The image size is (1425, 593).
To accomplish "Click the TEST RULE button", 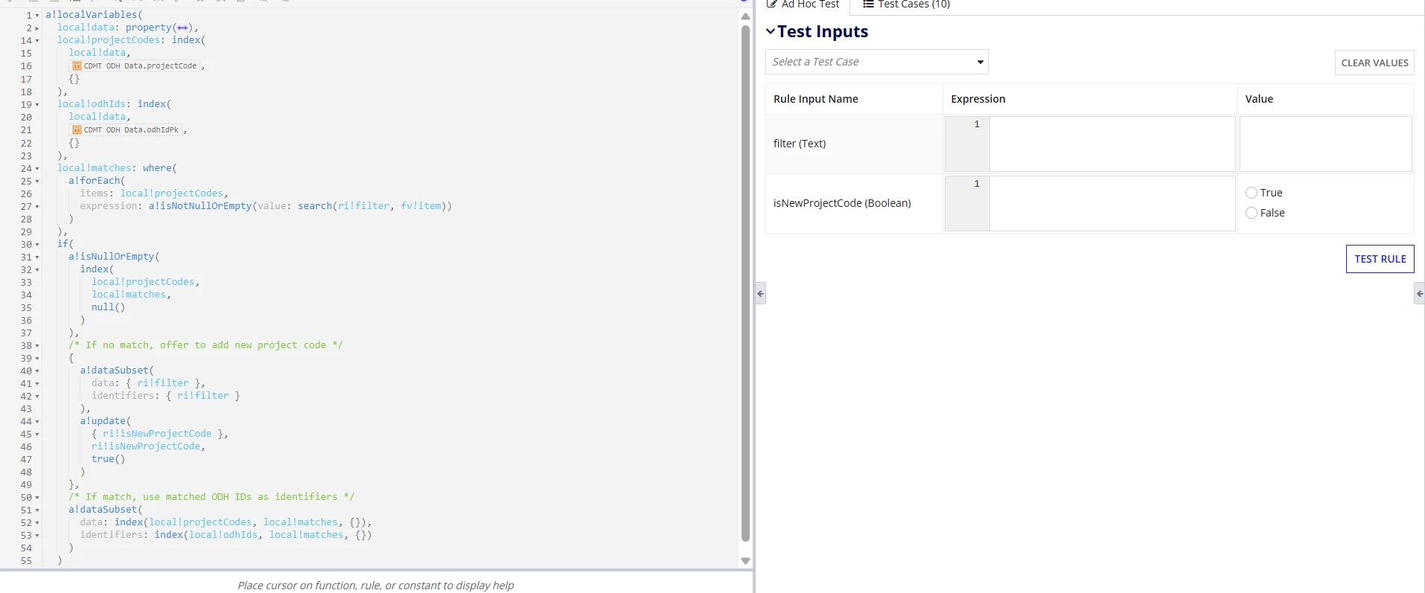I will (x=1380, y=259).
